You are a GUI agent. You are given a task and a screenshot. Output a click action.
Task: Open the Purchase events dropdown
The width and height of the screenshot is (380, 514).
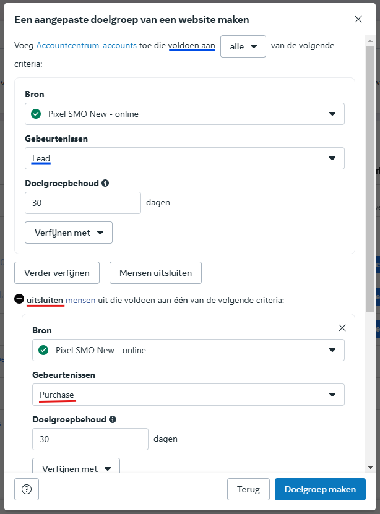(x=188, y=395)
